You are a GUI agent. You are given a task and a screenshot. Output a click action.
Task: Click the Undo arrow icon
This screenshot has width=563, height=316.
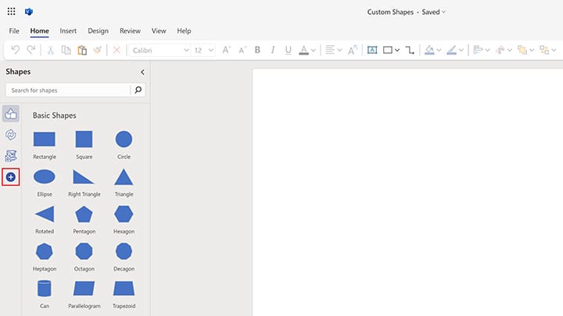click(x=15, y=50)
